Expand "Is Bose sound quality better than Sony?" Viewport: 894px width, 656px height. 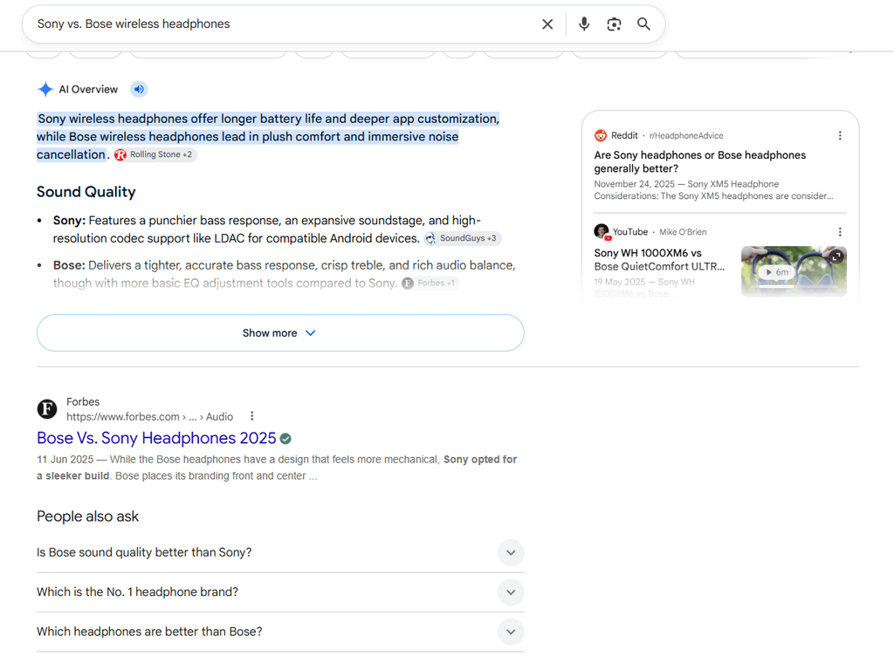pos(280,552)
